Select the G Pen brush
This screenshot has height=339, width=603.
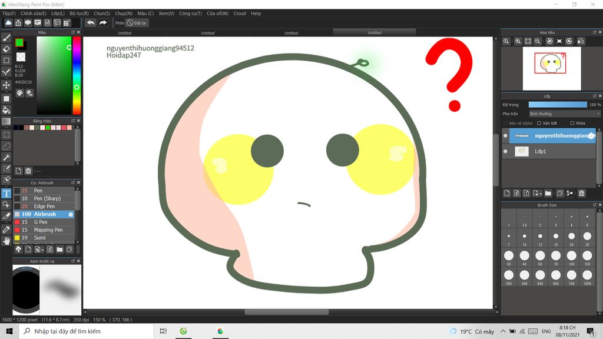[44, 222]
